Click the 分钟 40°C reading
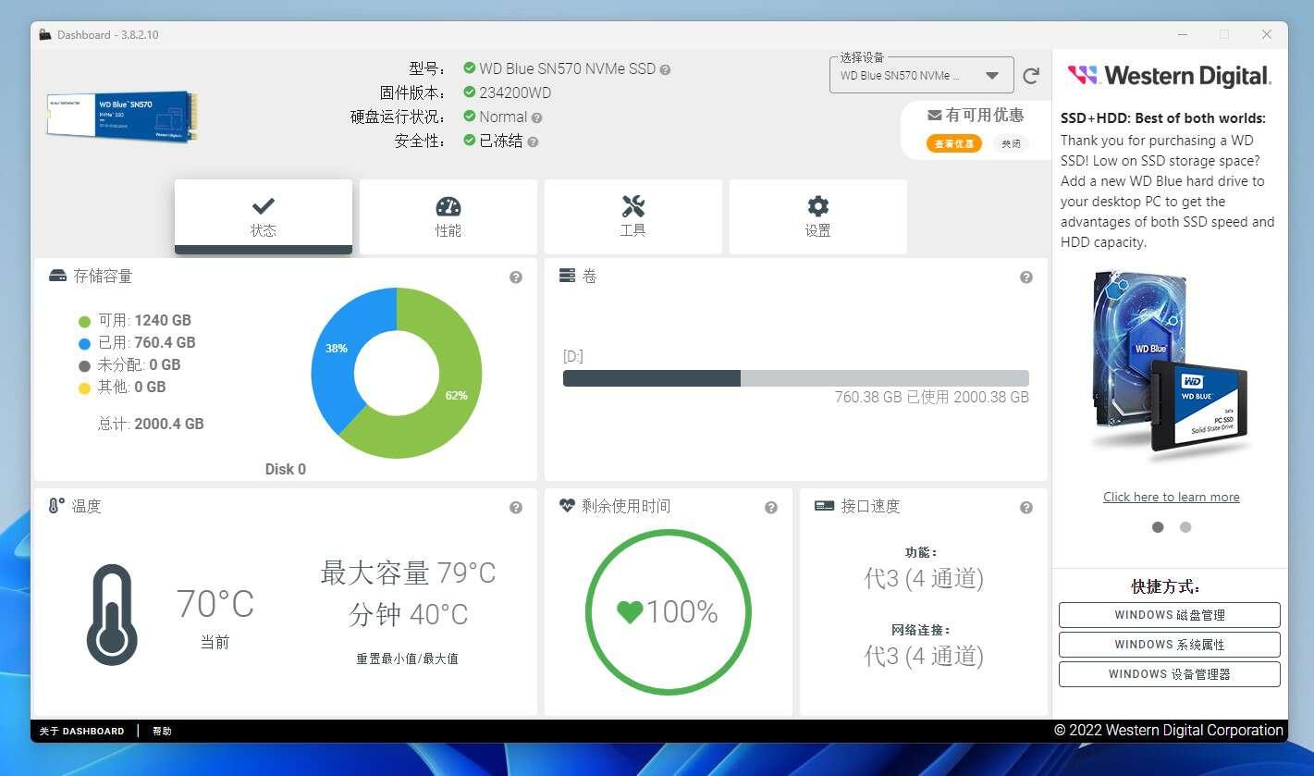The width and height of the screenshot is (1314, 776). 408,615
